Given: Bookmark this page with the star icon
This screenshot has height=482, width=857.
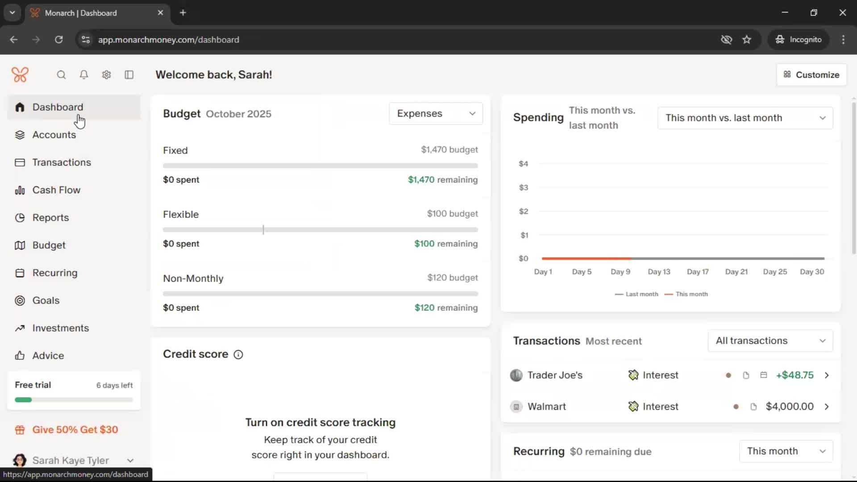Looking at the screenshot, I should click(747, 40).
